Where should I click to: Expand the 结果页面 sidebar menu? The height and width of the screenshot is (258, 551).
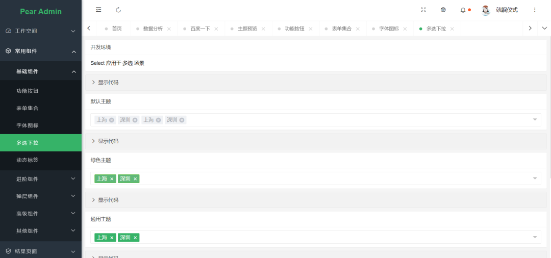click(x=41, y=251)
